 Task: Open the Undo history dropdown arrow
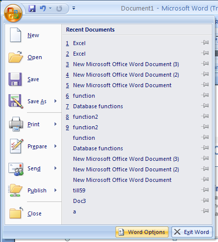point(50,8)
